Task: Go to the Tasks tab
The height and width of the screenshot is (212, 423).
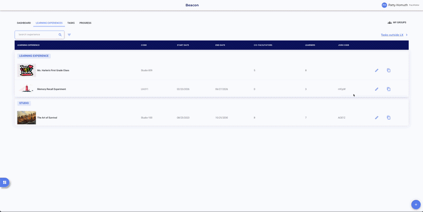Action: pos(71,23)
